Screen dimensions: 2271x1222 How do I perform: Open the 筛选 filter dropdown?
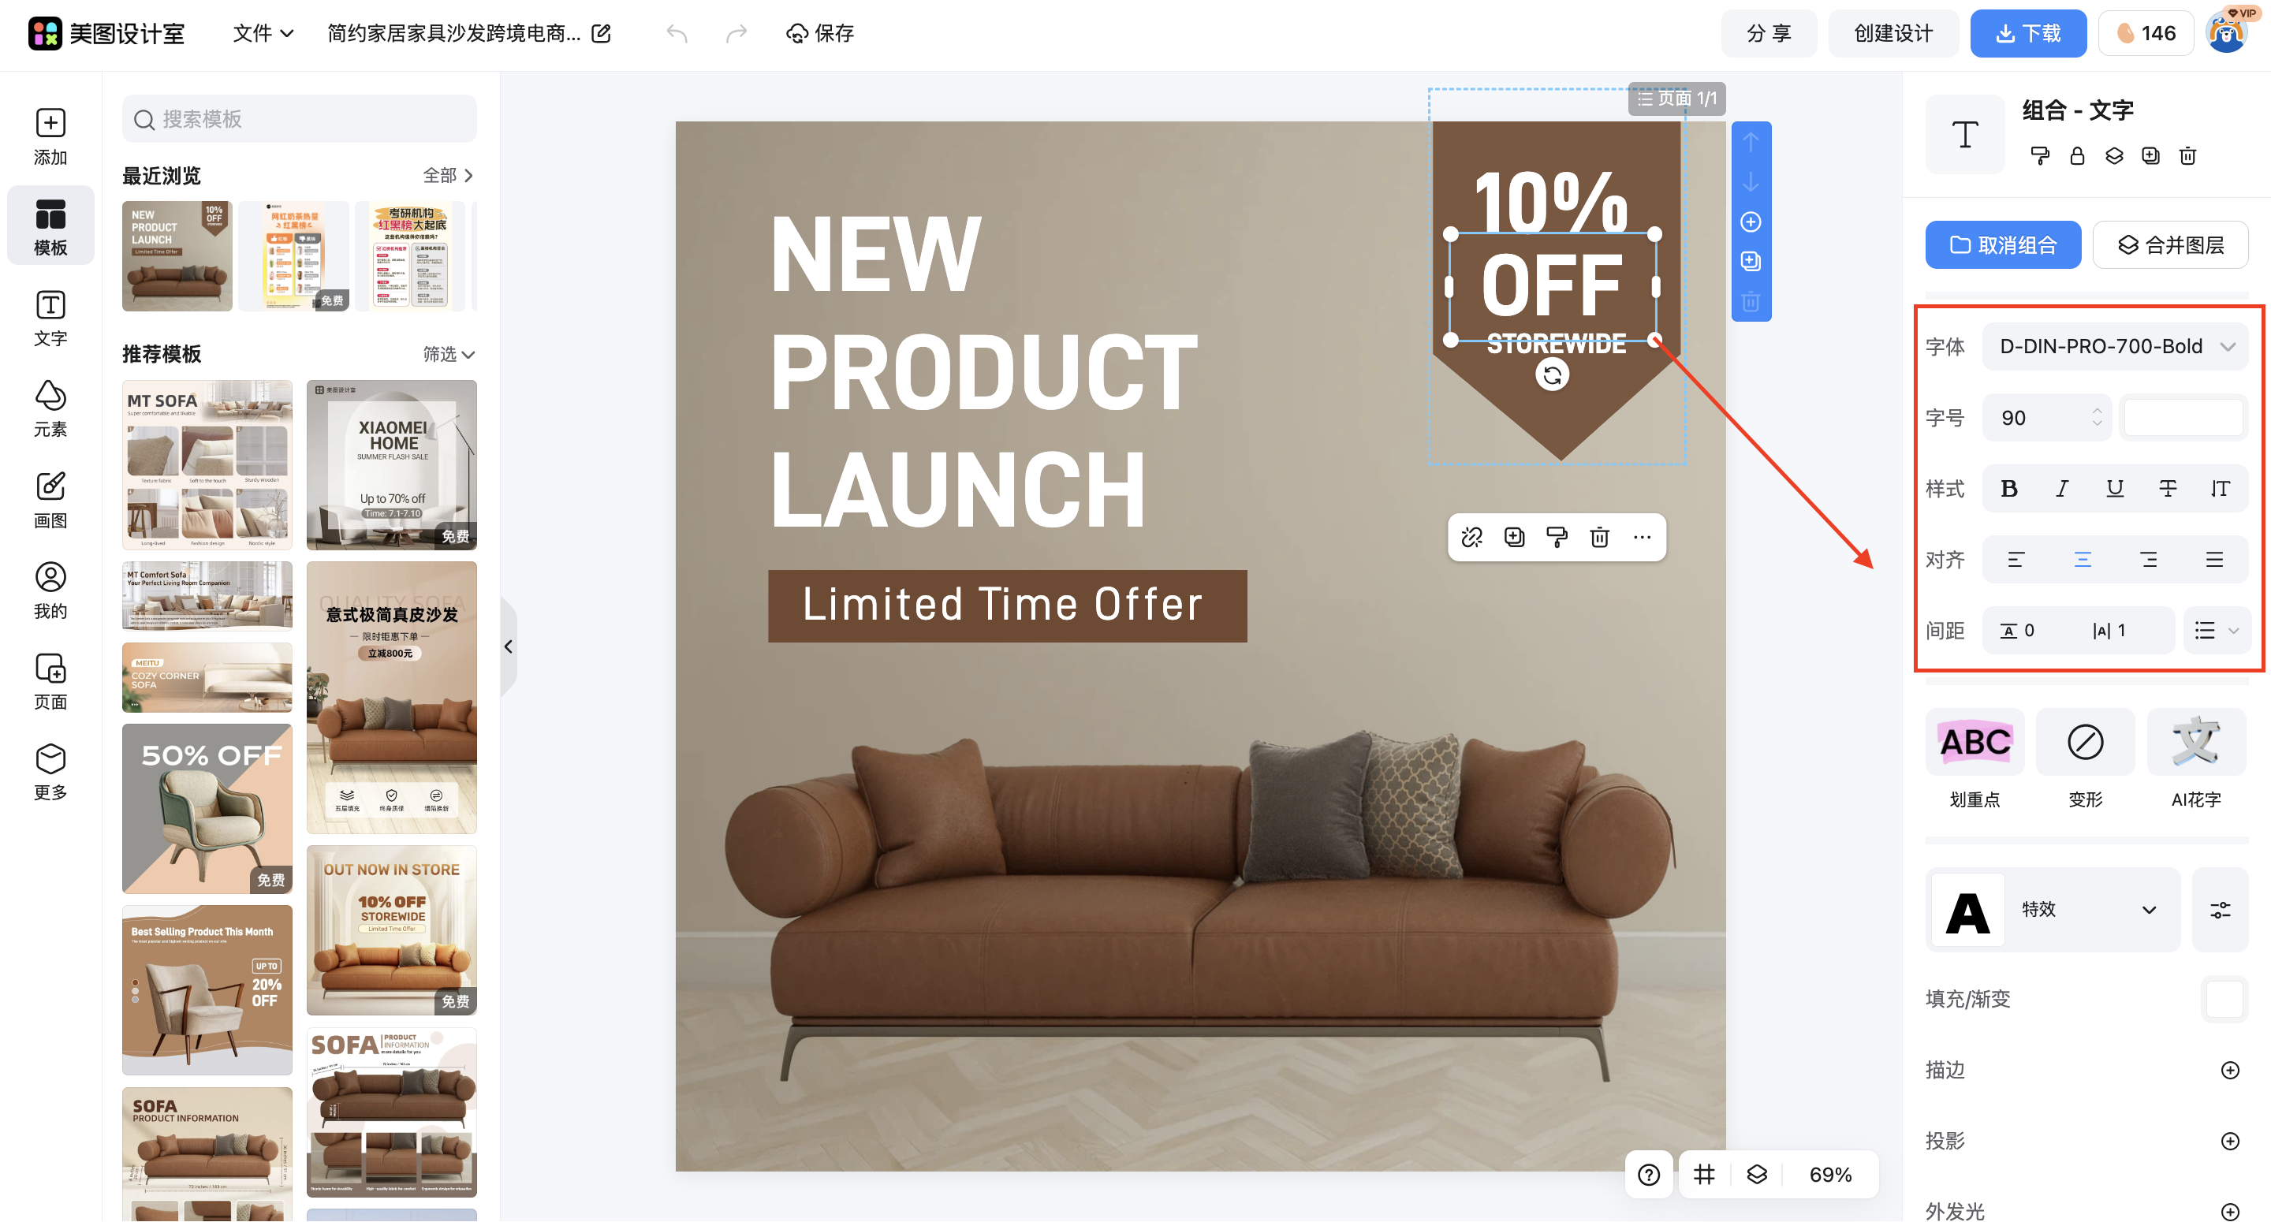(449, 355)
